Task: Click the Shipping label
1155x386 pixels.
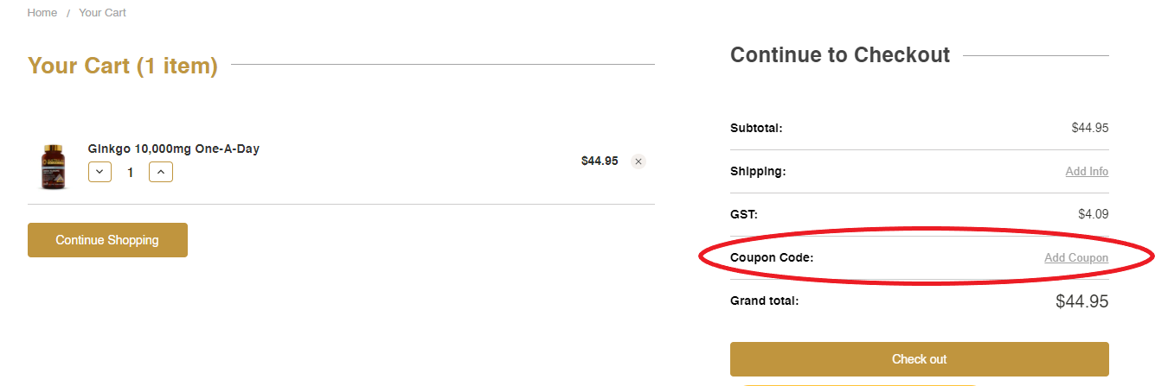Action: pos(758,171)
